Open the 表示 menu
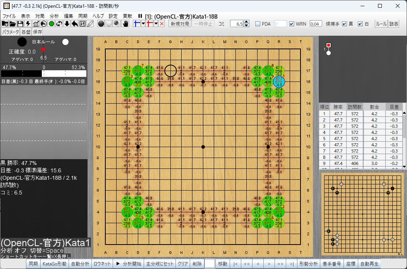Screen dimensions: 407x269 [x=26, y=16]
